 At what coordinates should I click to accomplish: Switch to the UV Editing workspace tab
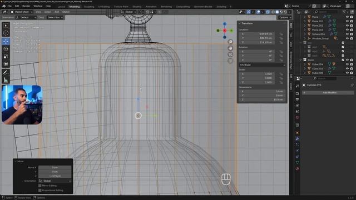[104, 7]
